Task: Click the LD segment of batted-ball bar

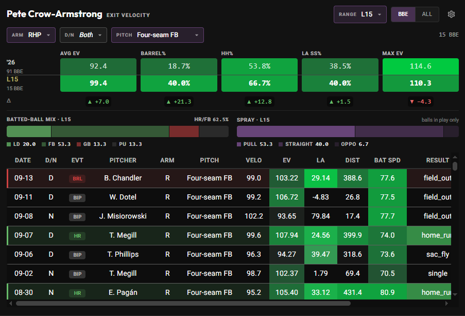Action: tap(29, 131)
